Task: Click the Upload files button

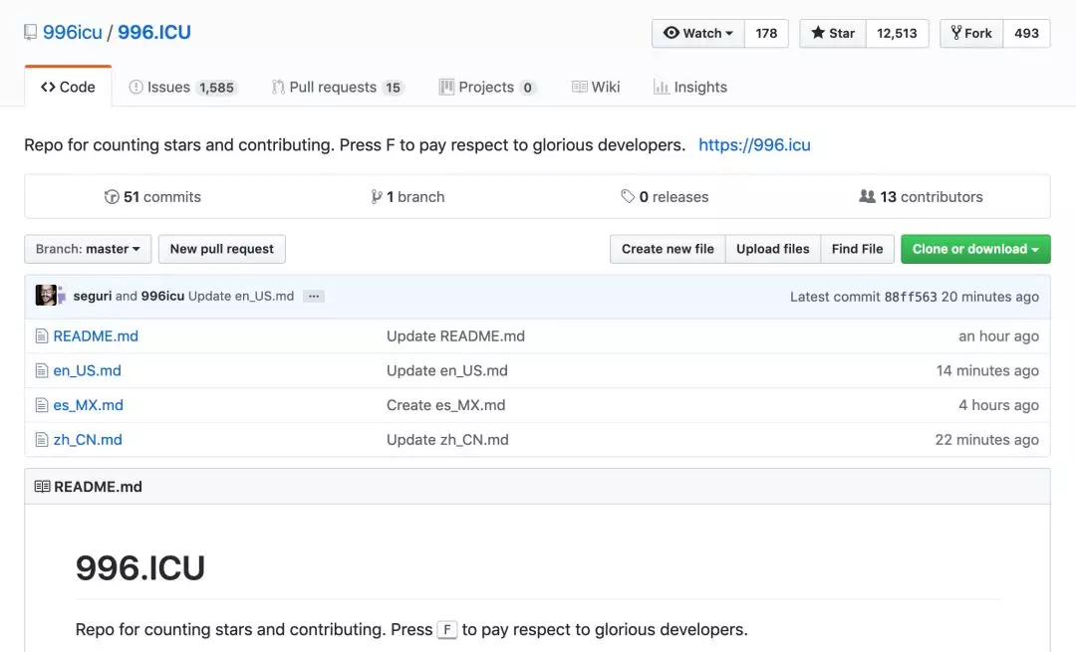Action: click(x=773, y=249)
